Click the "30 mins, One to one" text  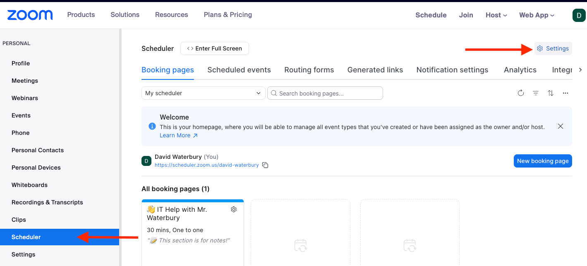pyautogui.click(x=175, y=230)
